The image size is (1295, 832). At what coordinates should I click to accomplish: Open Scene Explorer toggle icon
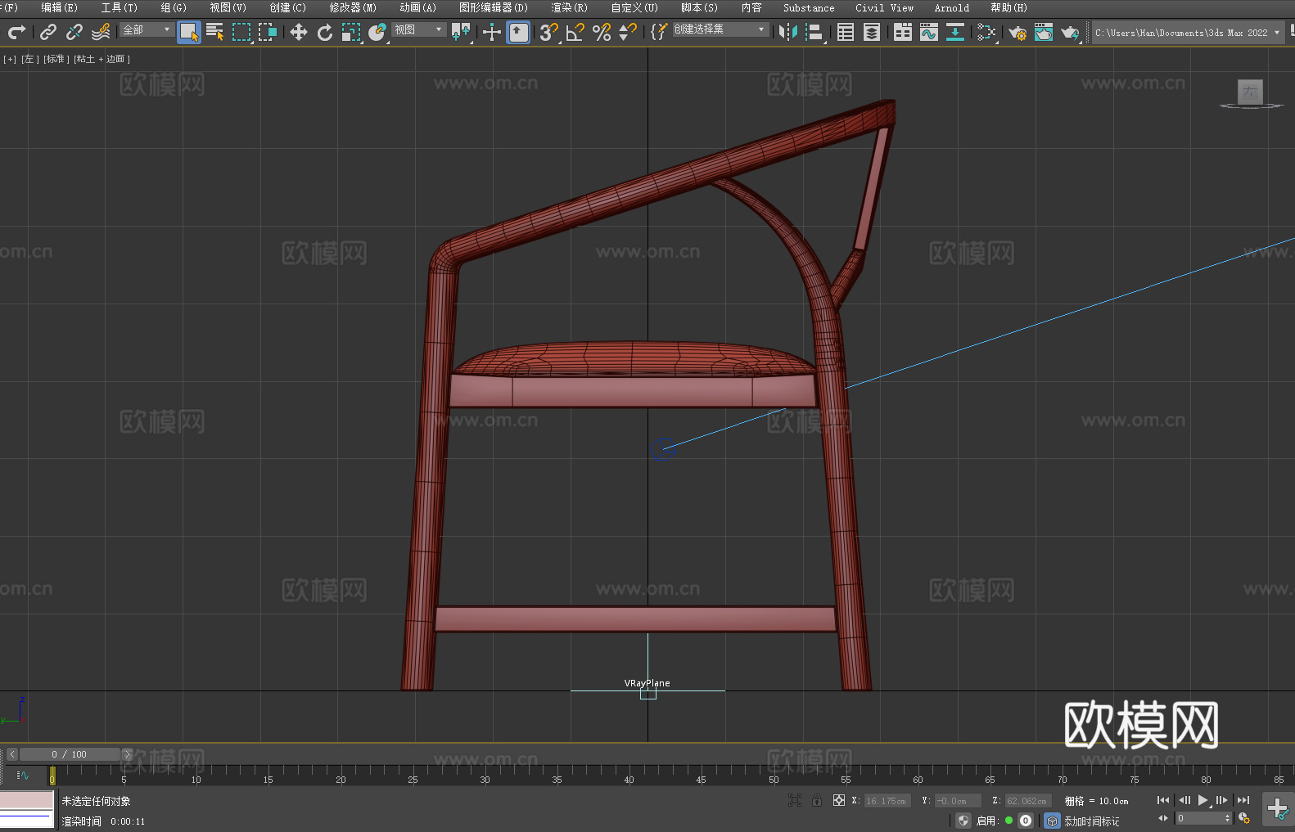pos(846,32)
